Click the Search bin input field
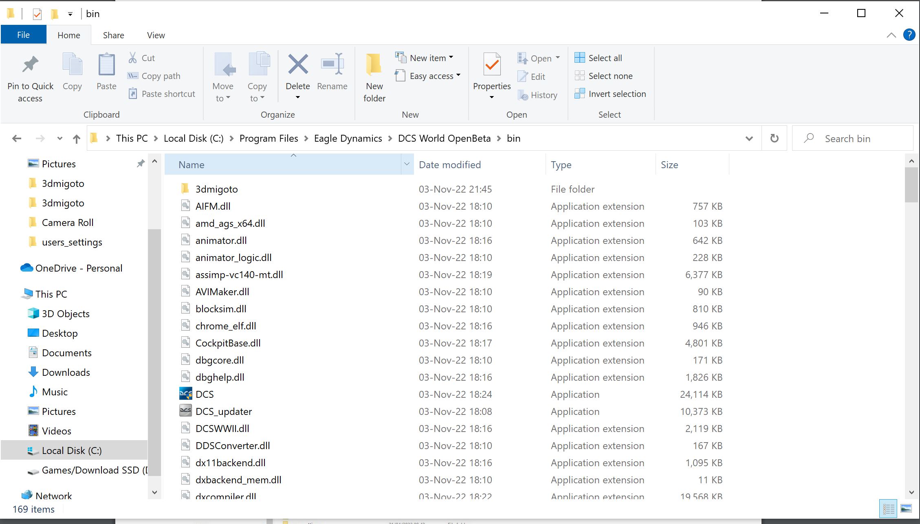 pos(852,138)
